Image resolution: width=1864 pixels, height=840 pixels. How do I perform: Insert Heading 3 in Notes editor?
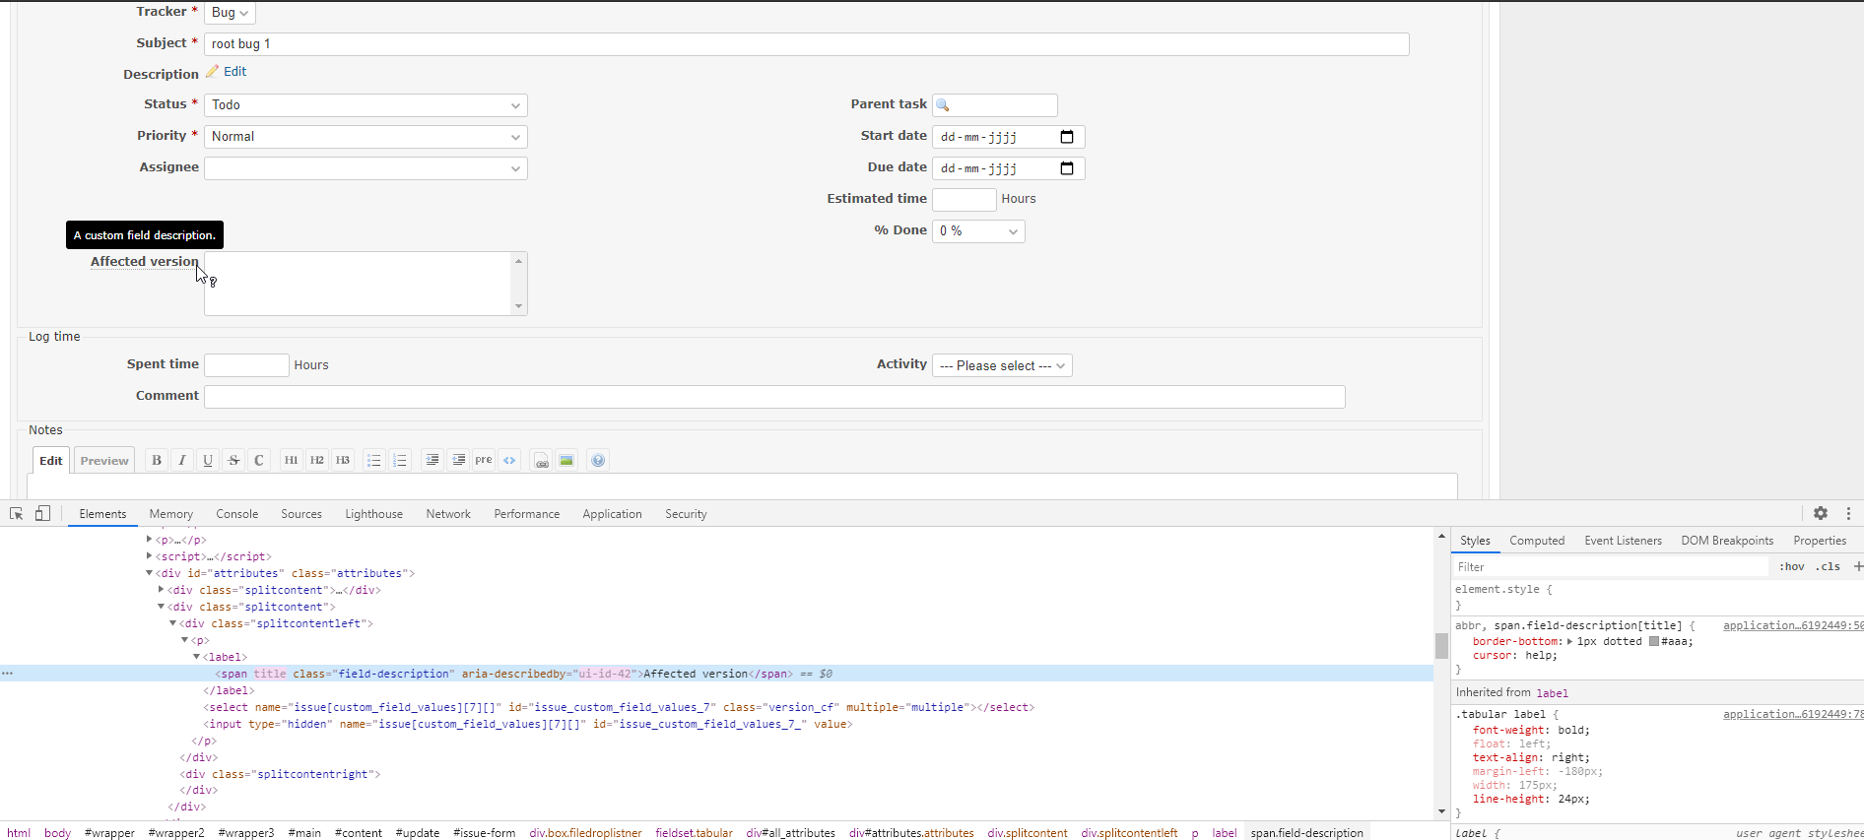point(343,460)
